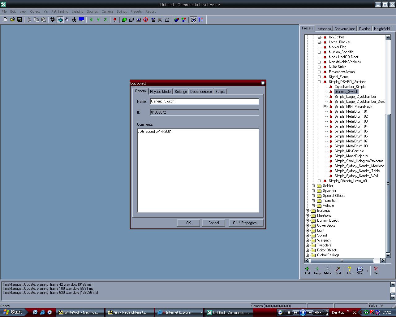Select the camera mode toolbar icon
The width and height of the screenshot is (396, 317).
click(53, 20)
